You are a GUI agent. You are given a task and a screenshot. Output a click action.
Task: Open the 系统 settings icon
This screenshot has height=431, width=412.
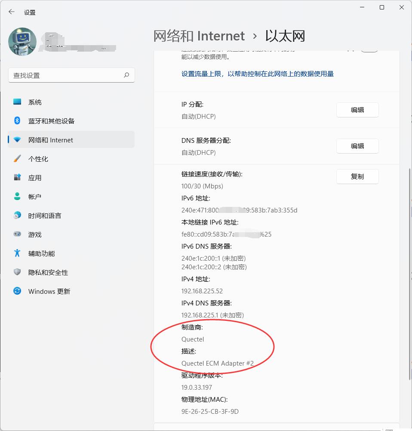click(x=17, y=102)
